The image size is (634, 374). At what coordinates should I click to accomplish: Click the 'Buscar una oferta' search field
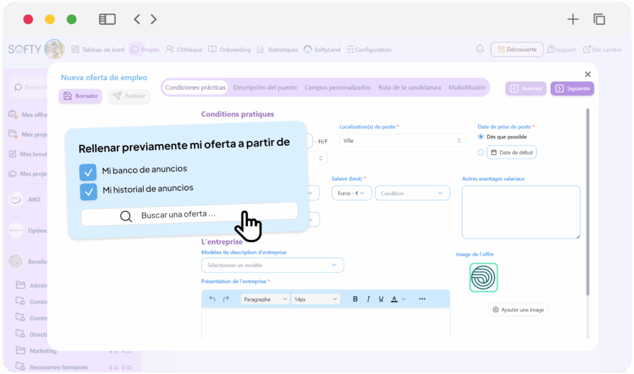[189, 215]
